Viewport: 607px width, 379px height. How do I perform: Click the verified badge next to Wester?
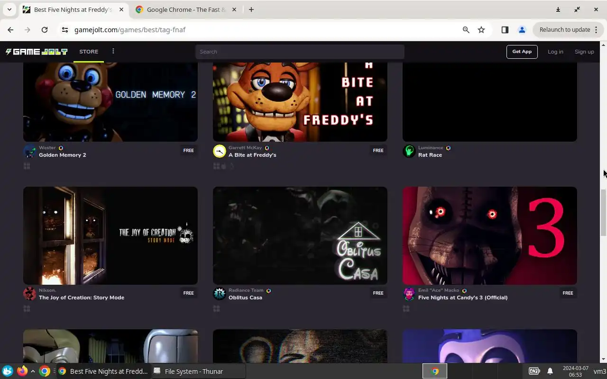click(x=61, y=148)
